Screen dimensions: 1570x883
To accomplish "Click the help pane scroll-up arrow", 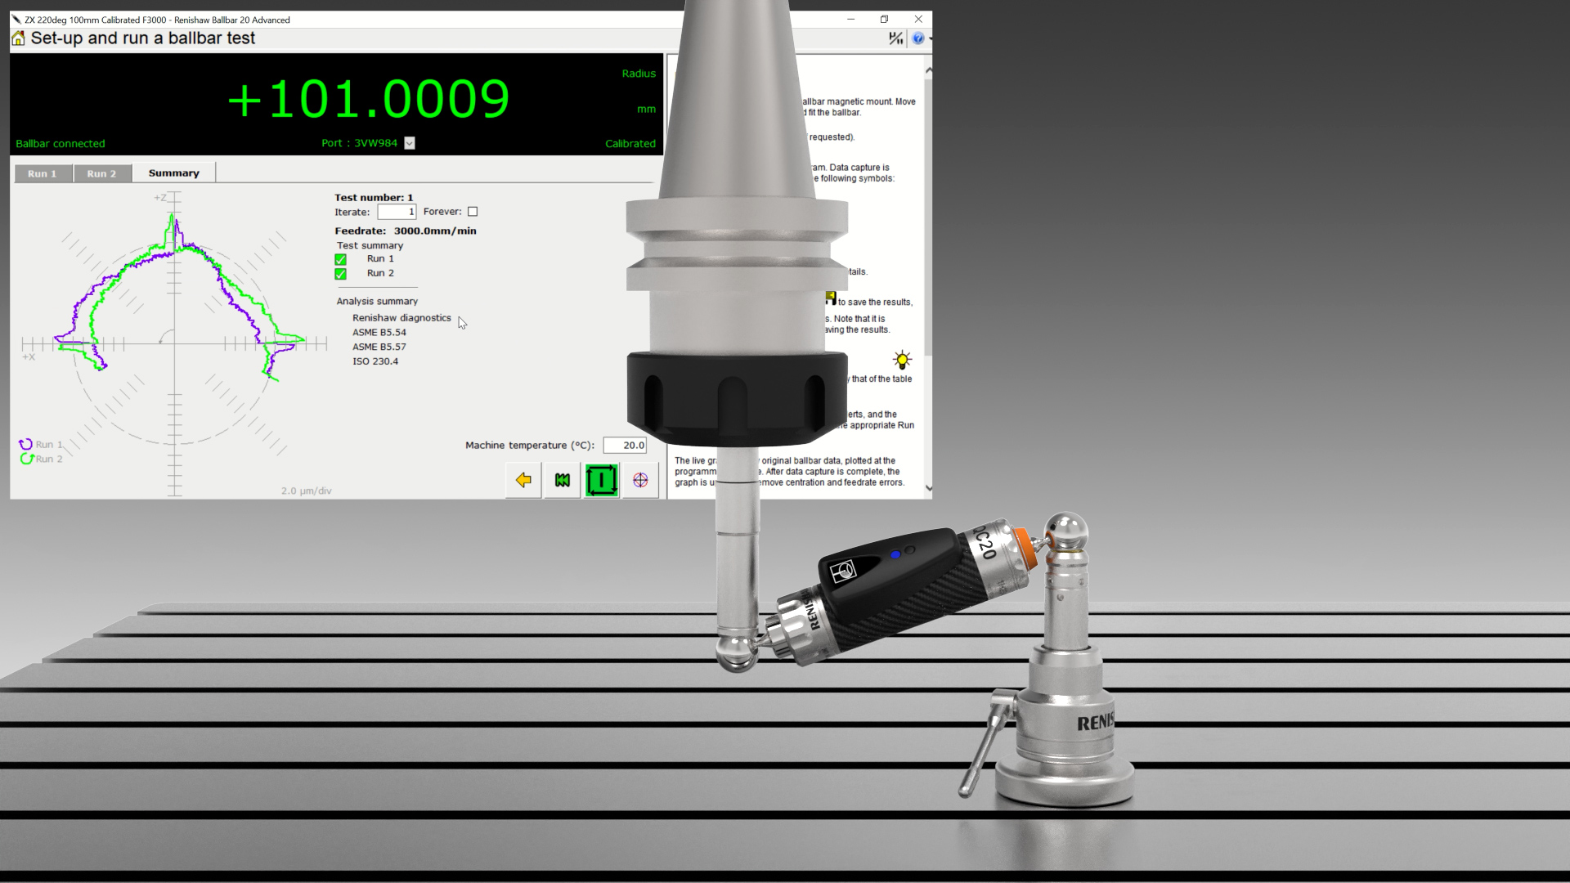I will 928,71.
